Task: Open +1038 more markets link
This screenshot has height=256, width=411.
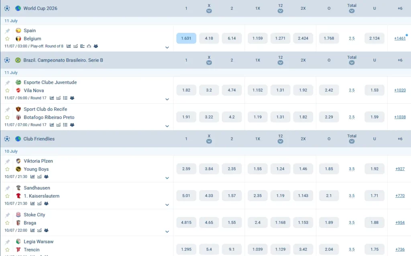Action: click(400, 117)
